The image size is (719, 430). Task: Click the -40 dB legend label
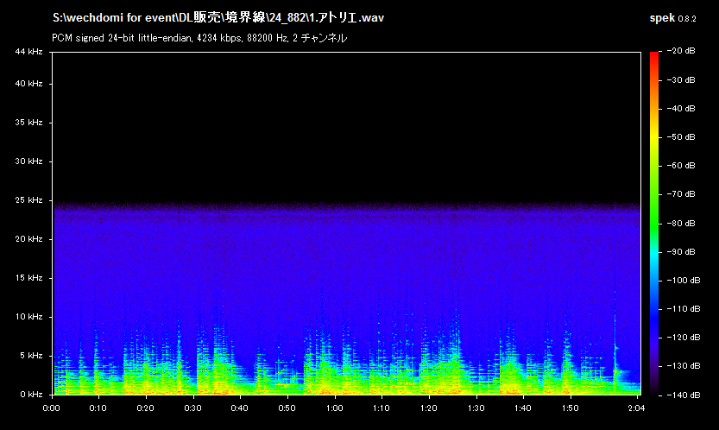coord(681,108)
